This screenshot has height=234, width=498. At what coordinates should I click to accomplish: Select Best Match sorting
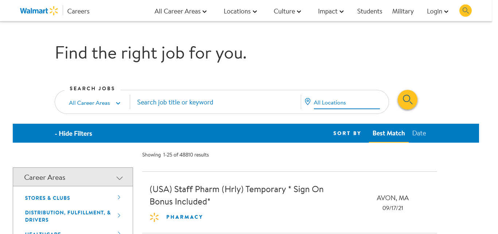coord(389,133)
